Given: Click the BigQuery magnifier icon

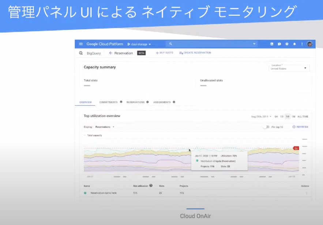Looking at the screenshot, I should click(81, 53).
